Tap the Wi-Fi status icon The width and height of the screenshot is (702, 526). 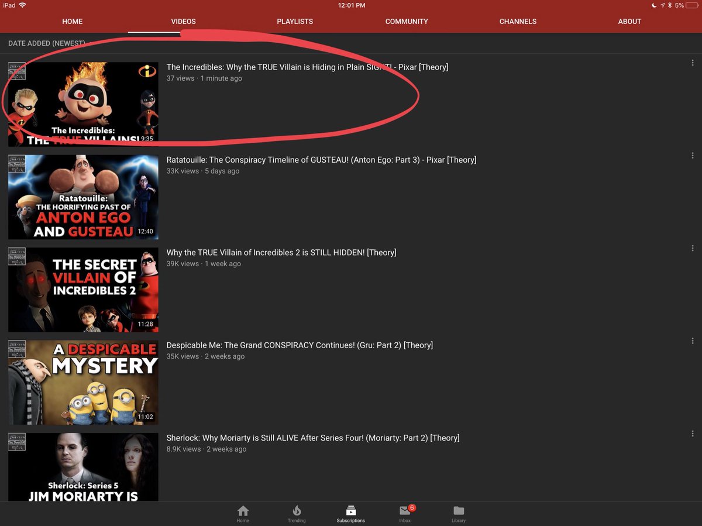tap(22, 5)
